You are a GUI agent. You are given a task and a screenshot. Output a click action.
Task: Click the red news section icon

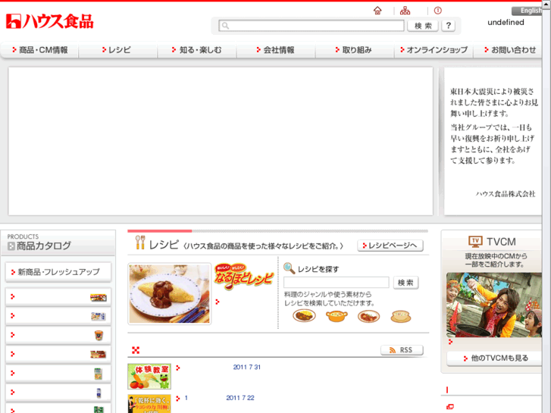tap(136, 350)
